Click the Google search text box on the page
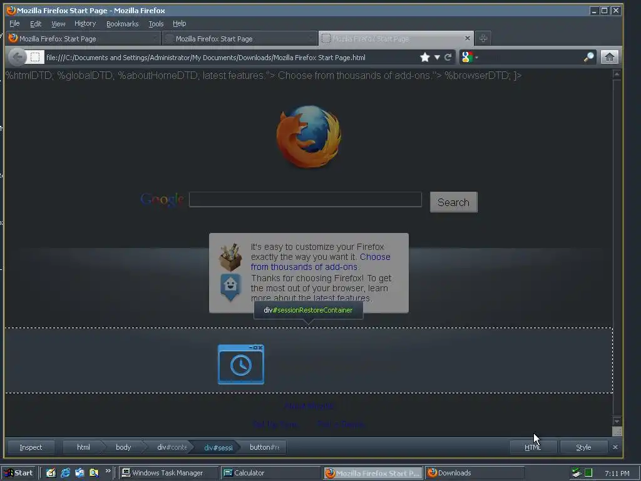Image resolution: width=641 pixels, height=481 pixels. (305, 200)
